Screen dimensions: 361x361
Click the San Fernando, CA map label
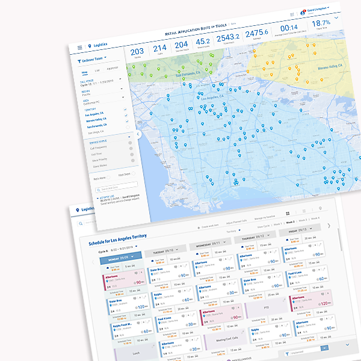(188, 74)
